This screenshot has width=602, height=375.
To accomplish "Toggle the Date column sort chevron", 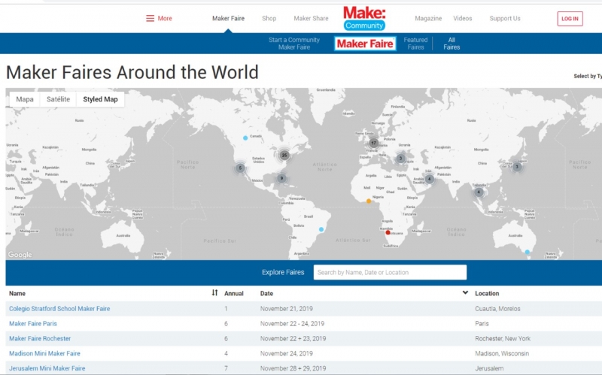I will point(465,292).
